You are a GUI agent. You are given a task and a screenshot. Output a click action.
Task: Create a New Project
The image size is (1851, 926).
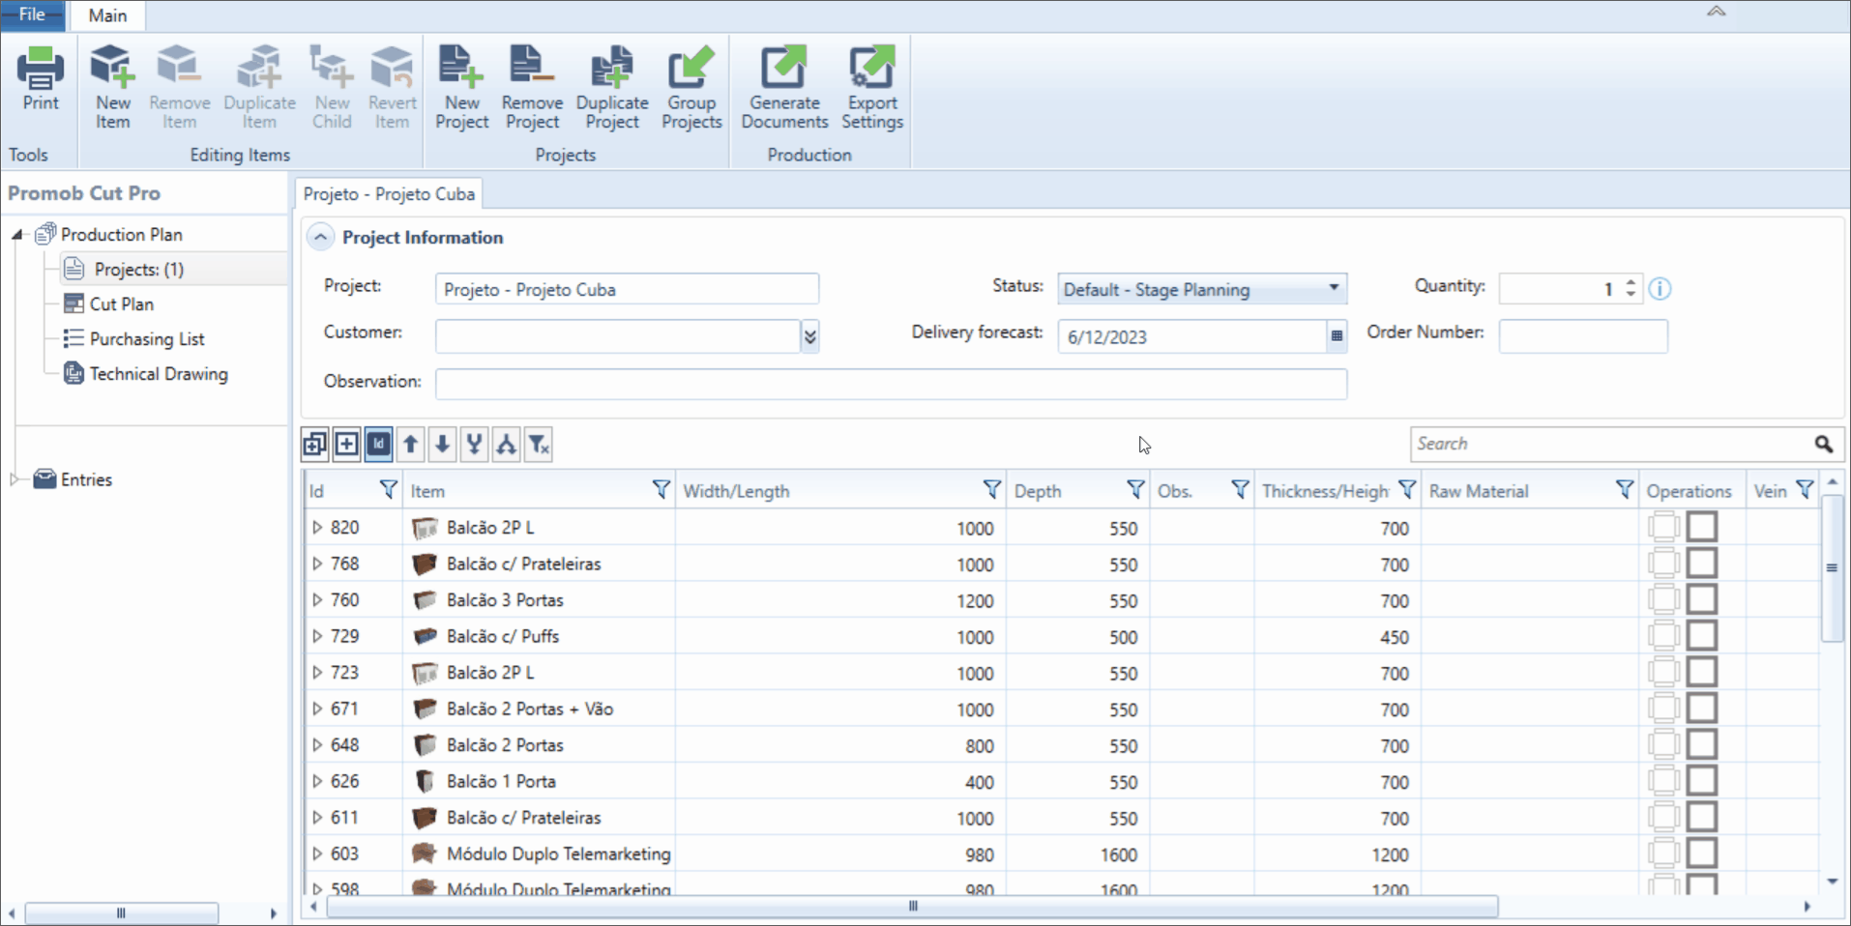point(461,87)
